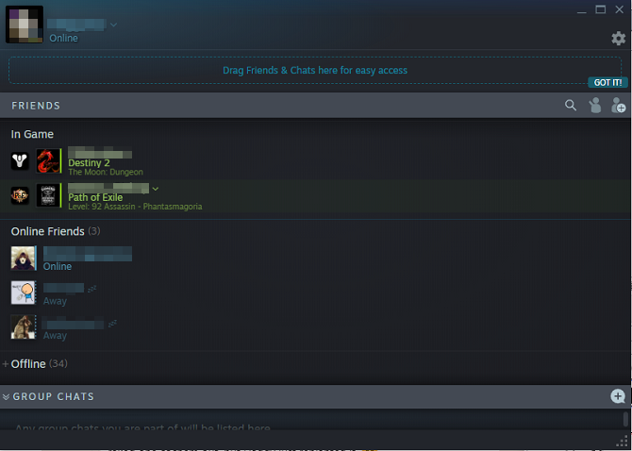Collapse the Online Friends group header

click(56, 231)
